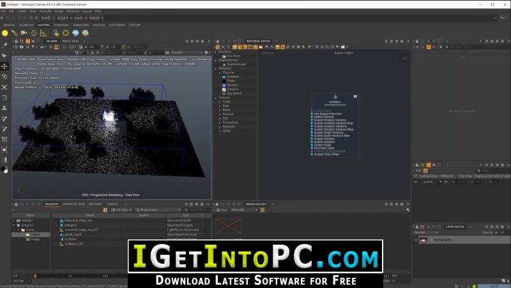Open the List View dropdown in Browser
The width and height of the screenshot is (511, 288).
click(121, 210)
